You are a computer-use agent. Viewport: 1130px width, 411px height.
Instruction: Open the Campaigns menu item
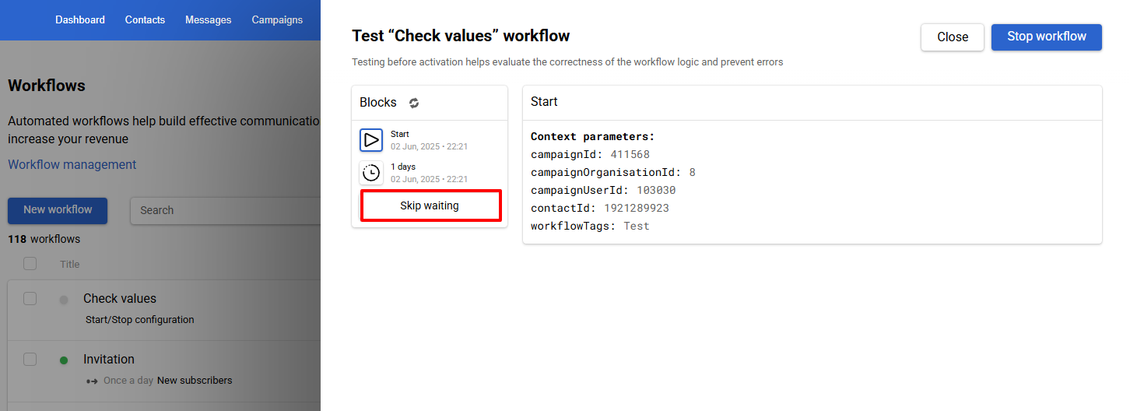(277, 20)
